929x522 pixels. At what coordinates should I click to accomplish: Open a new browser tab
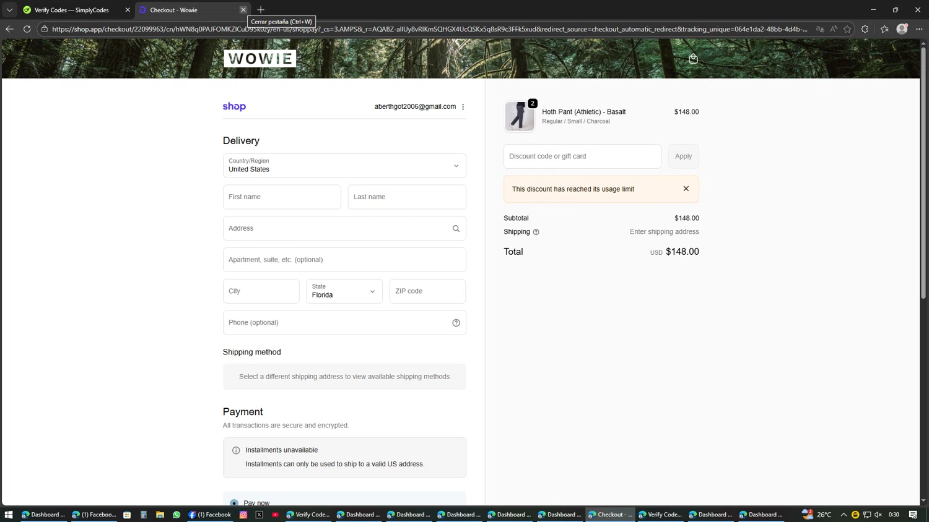pos(261,10)
